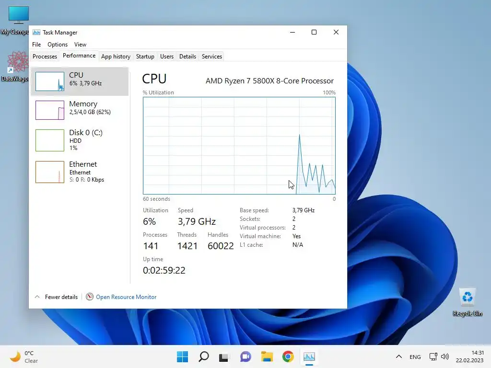Switch to the Details tab
This screenshot has width=491, height=368.
coord(187,57)
